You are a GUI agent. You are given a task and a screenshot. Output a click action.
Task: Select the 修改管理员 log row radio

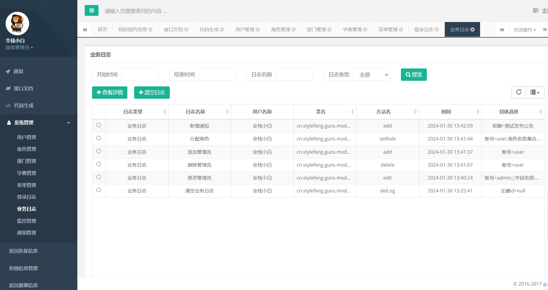[99, 177]
